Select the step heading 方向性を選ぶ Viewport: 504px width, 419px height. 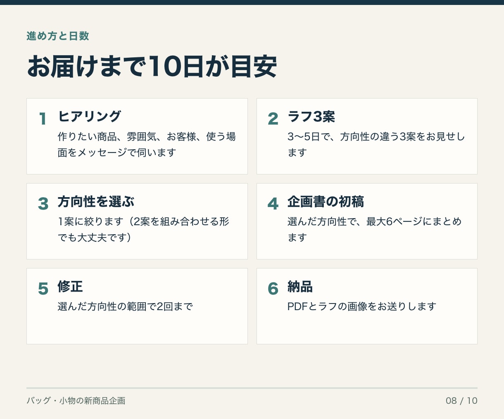coord(96,202)
